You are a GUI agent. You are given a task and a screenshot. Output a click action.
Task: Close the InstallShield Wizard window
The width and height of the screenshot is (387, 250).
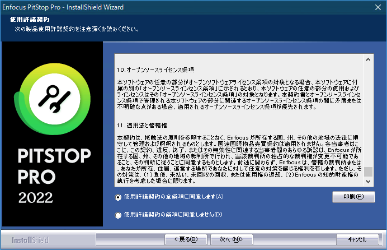tap(378, 7)
